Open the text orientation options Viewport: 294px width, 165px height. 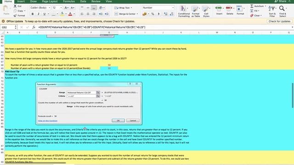[x=102, y=8]
